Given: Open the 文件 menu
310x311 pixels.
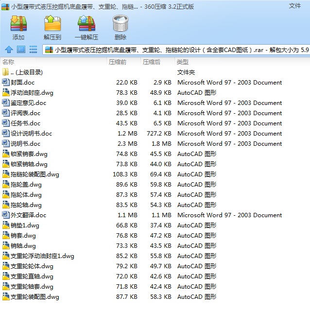Looking at the screenshot, I should point(295,5).
